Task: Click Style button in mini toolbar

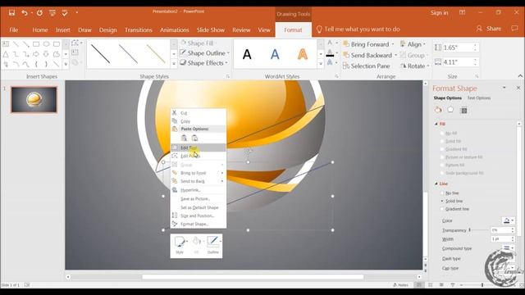Action: click(x=180, y=245)
